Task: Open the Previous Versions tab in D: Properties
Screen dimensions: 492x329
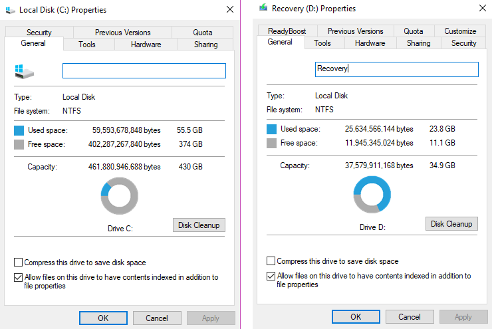Action: tap(356, 31)
